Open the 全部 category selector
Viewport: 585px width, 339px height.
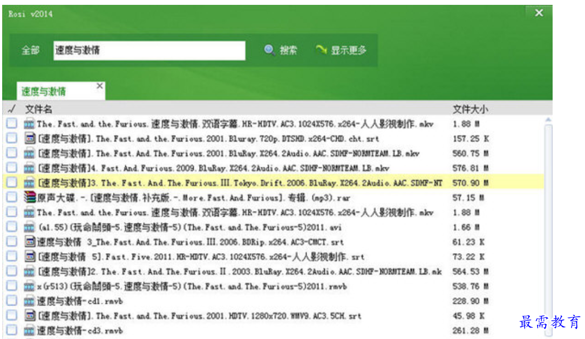coord(31,50)
